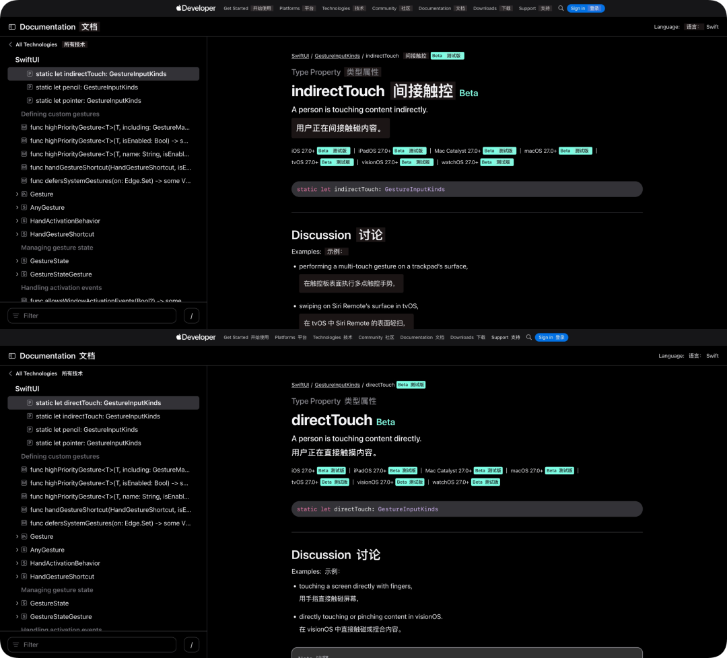Viewport: 727px width, 658px height.
Task: Click the Apple Developer logo on the directTouch page
Action: 196,337
